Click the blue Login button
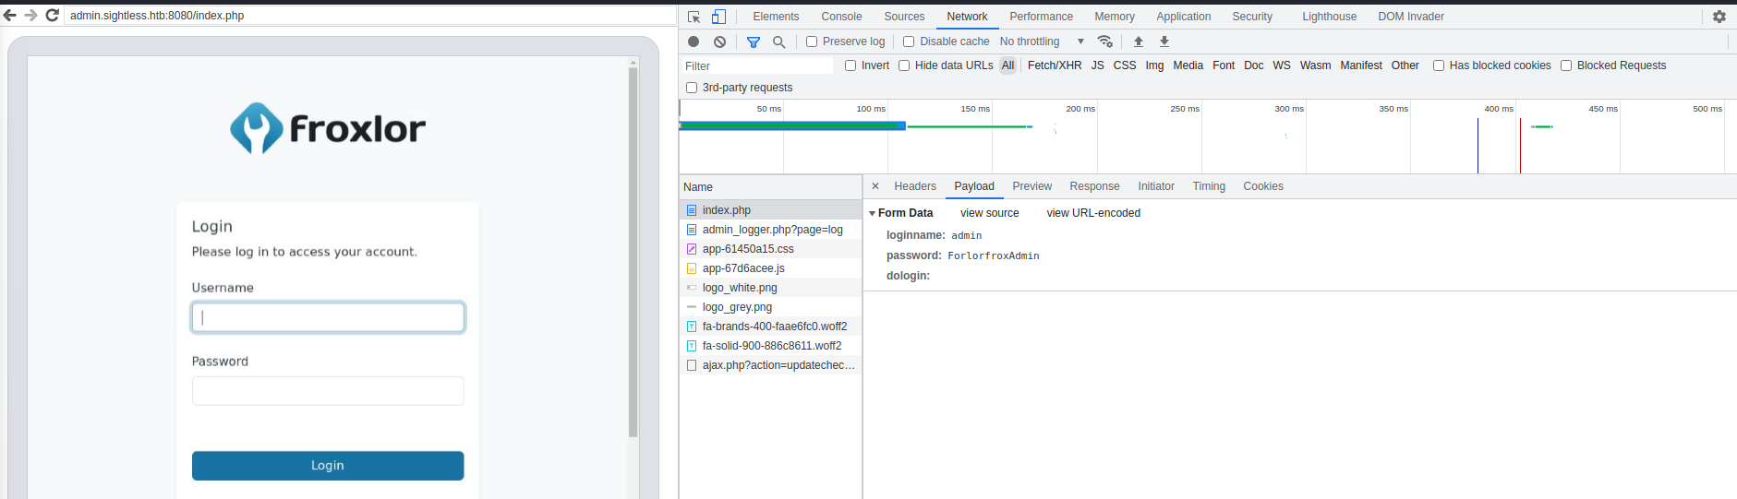This screenshot has width=1737, height=499. pyautogui.click(x=328, y=466)
